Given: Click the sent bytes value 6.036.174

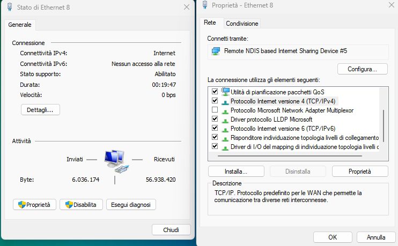Looking at the screenshot, I should point(86,180).
